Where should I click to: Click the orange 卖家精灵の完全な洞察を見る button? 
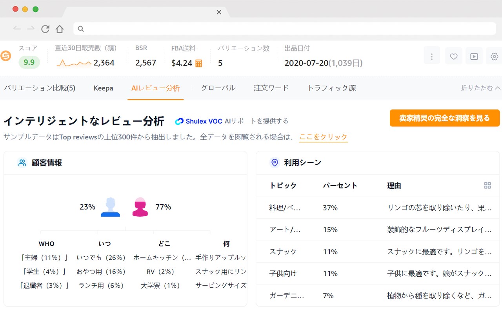click(x=444, y=118)
